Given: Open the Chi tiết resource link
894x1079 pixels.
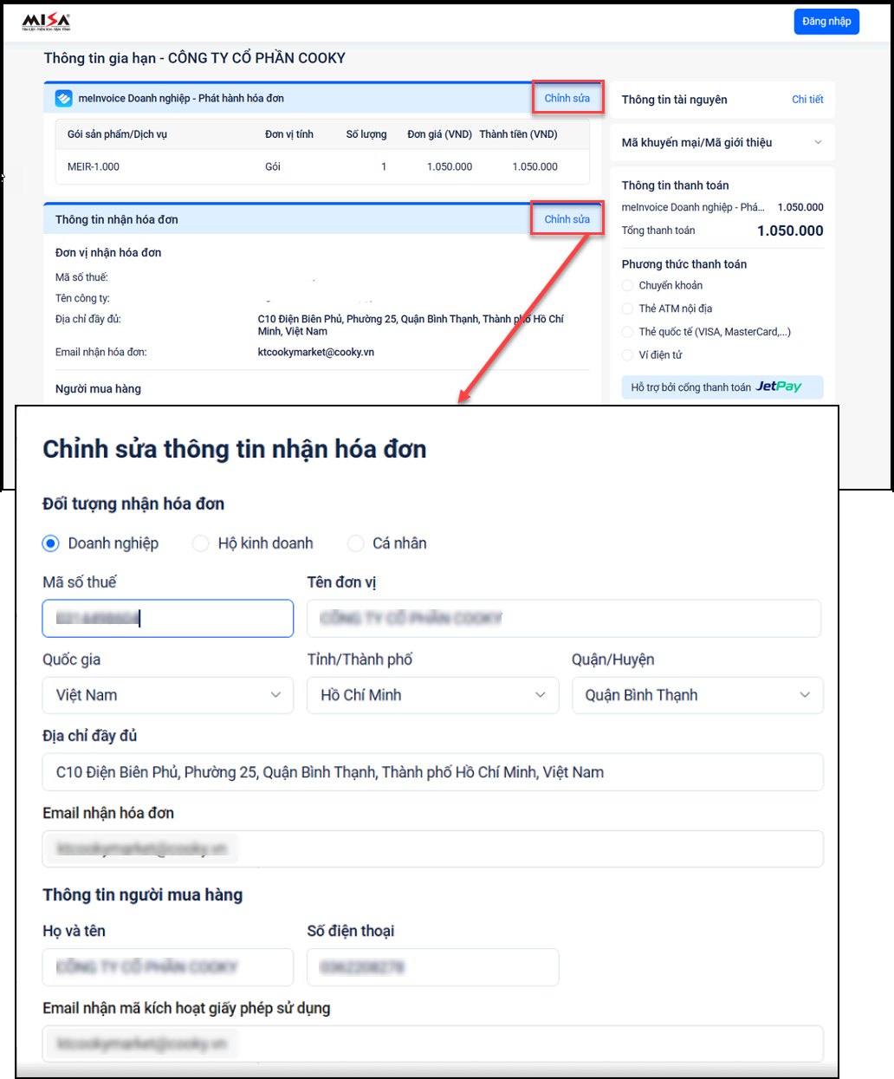Looking at the screenshot, I should pos(807,100).
